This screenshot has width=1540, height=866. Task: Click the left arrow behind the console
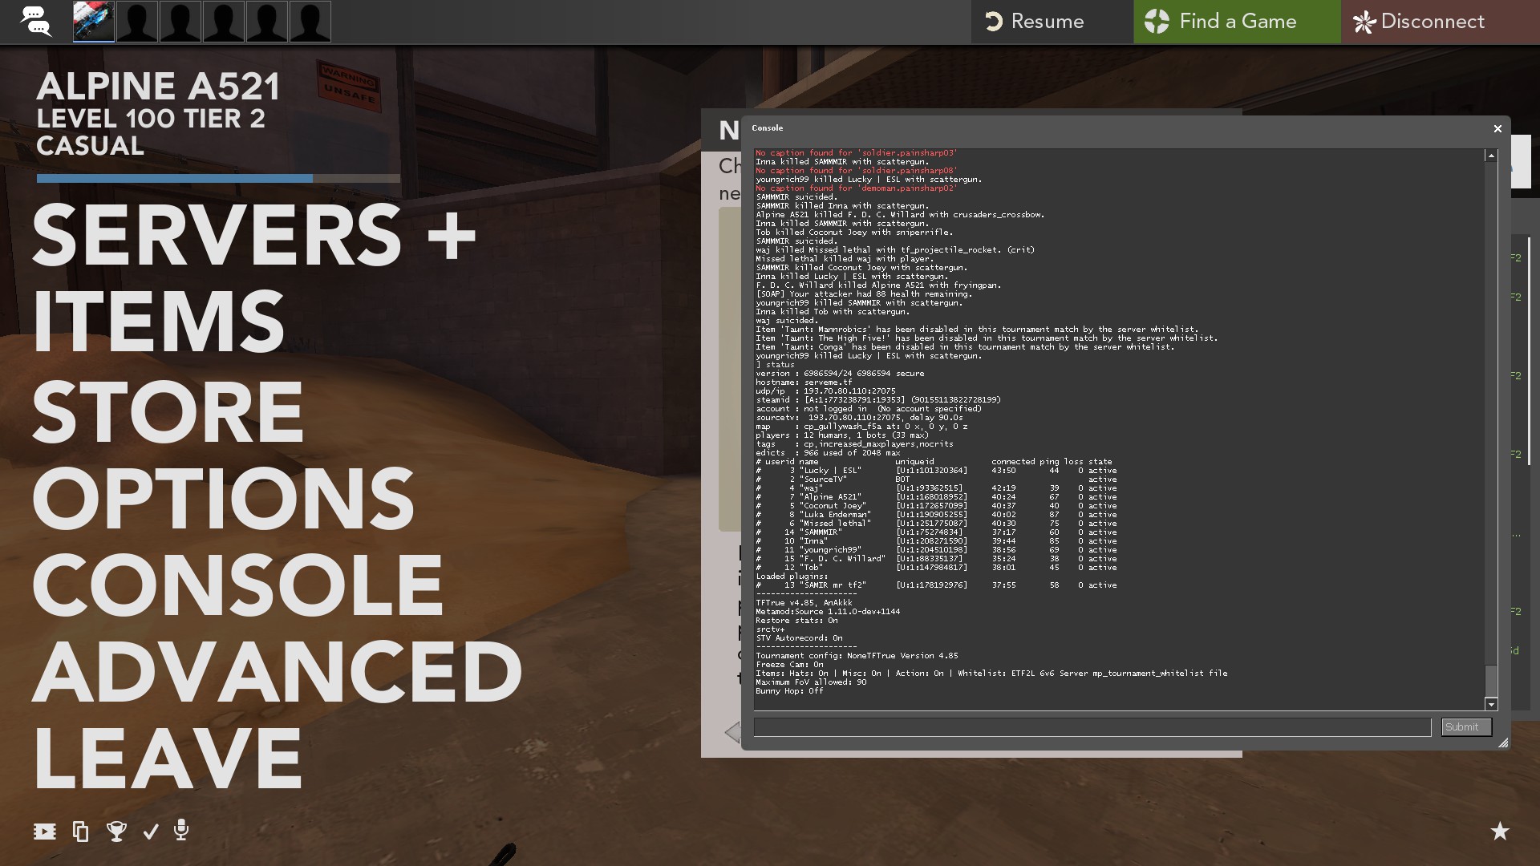coord(731,732)
